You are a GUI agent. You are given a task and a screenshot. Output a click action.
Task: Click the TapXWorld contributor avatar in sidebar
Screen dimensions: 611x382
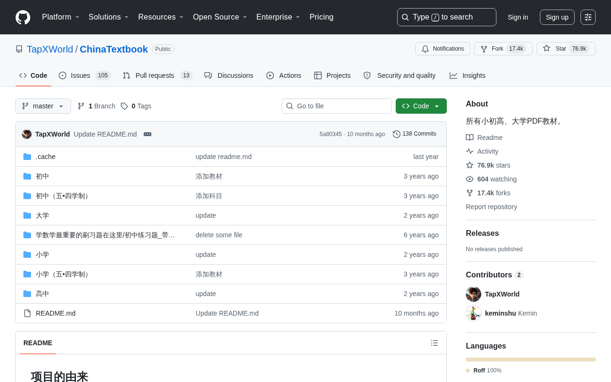pyautogui.click(x=474, y=294)
